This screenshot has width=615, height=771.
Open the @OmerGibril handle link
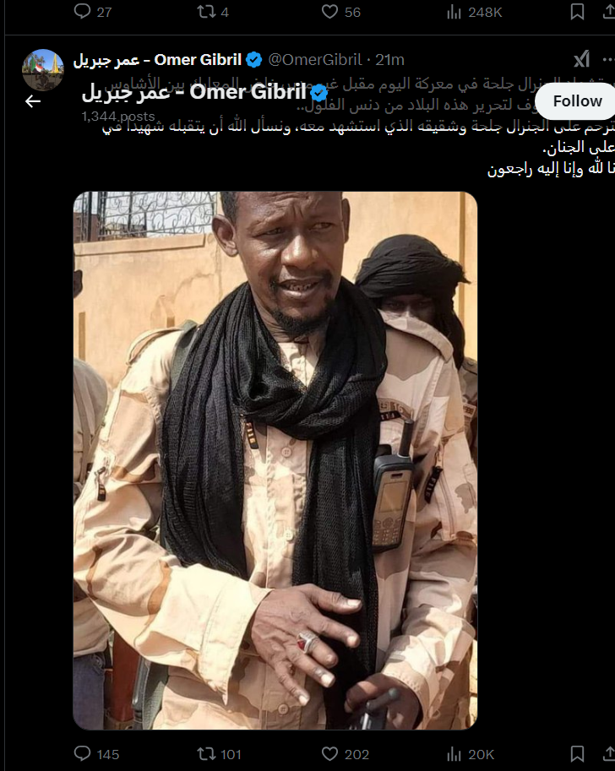[315, 60]
